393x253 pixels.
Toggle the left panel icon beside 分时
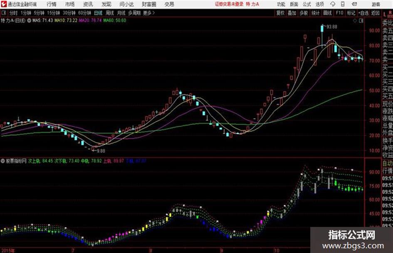[3, 13]
